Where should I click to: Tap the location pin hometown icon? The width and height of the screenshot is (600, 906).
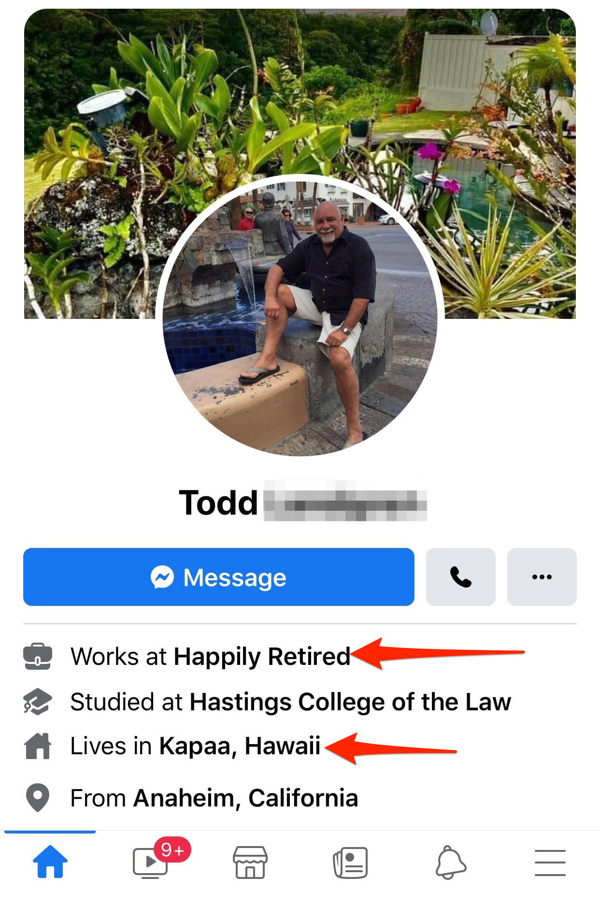tap(38, 798)
